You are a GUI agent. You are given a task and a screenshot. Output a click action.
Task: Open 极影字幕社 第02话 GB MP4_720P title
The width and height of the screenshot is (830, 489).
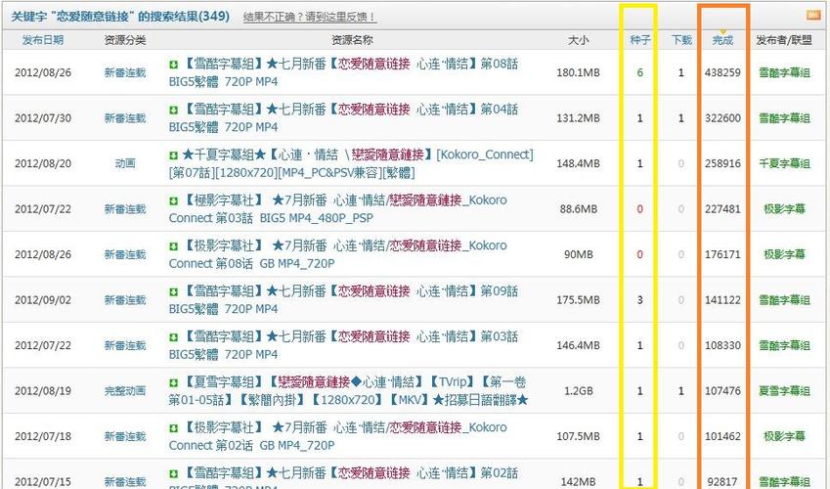coord(337,436)
